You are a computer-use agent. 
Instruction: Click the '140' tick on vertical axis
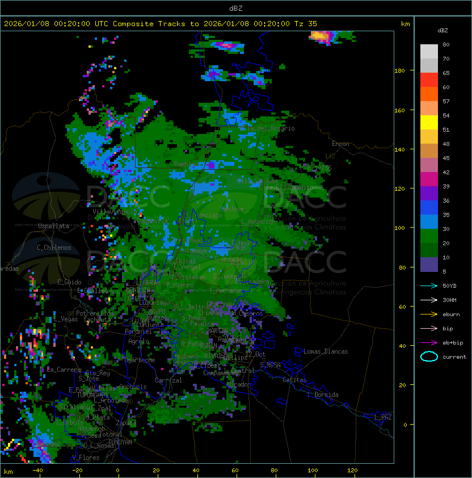coord(399,149)
